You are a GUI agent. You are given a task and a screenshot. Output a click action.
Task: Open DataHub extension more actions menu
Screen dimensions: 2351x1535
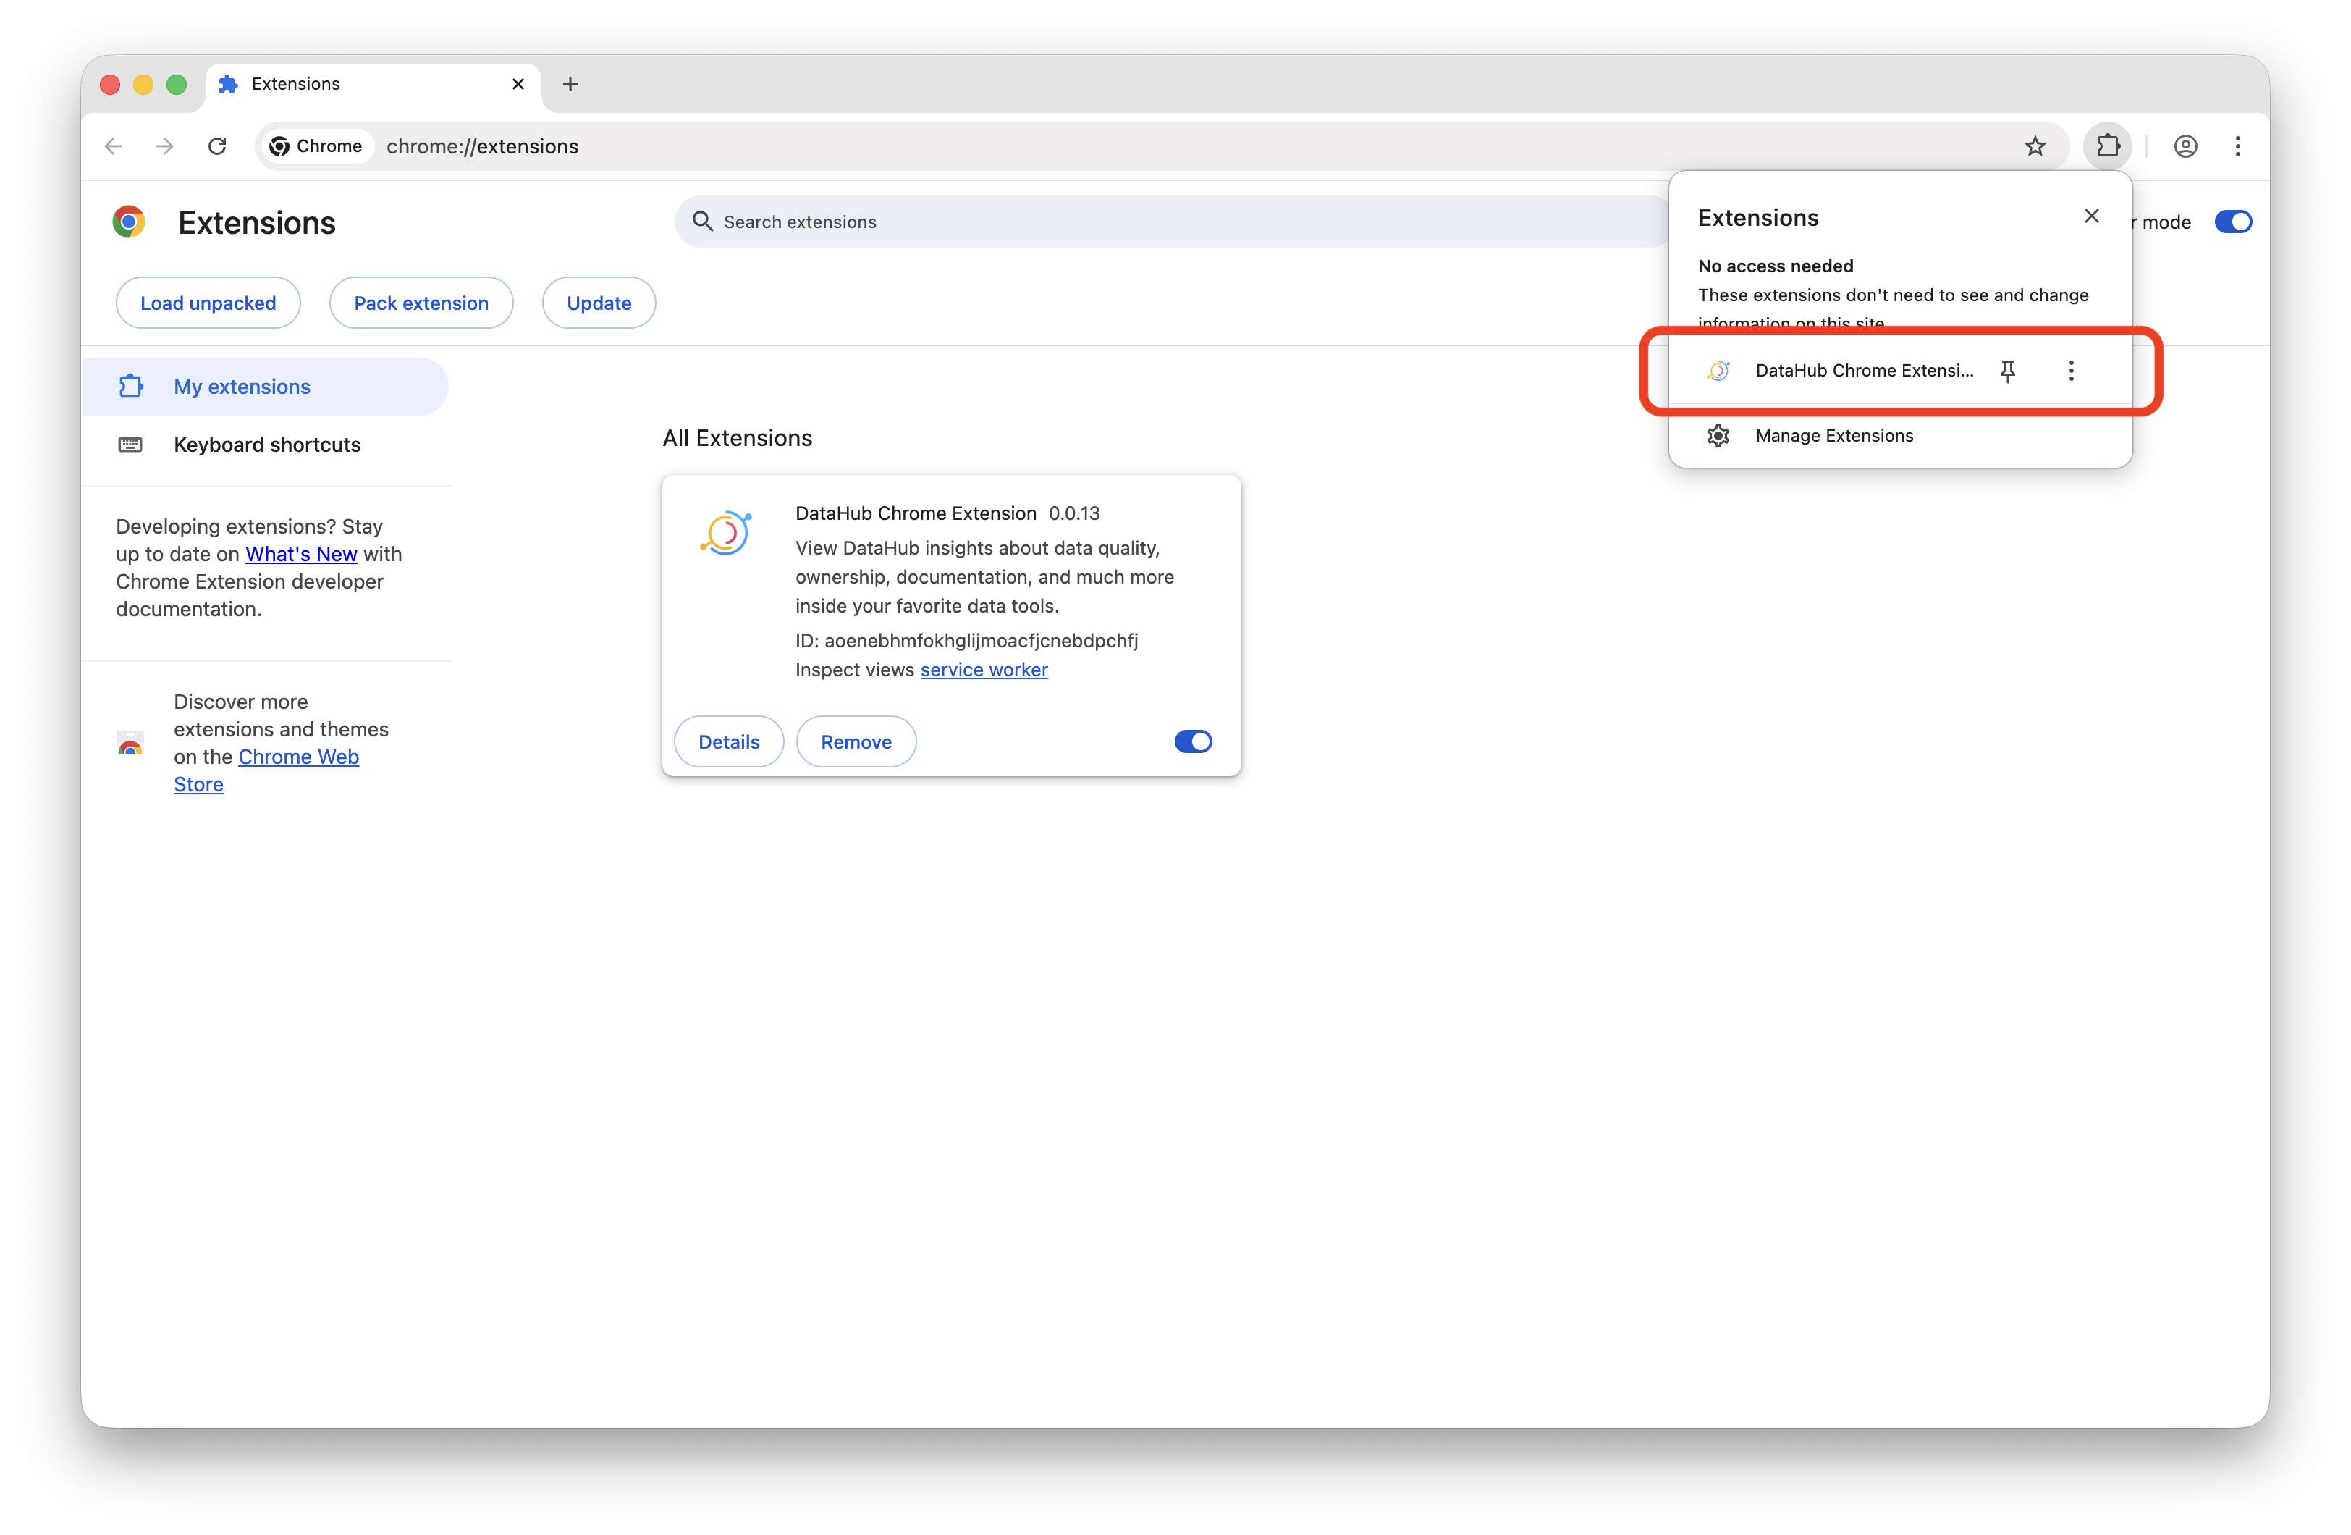[x=2070, y=371]
